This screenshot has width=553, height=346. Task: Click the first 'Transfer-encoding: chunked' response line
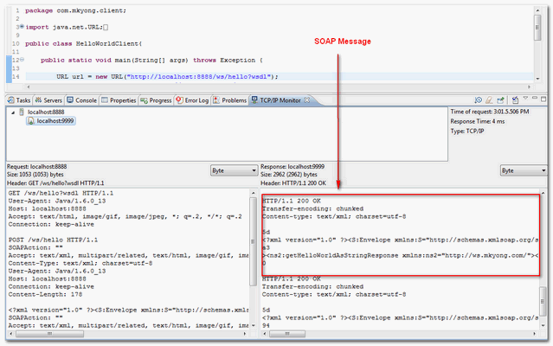point(312,209)
